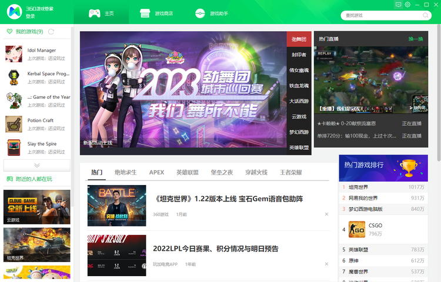This screenshot has height=282, width=441.
Task: Switch to the 穿越火线 tab
Action: [256, 172]
